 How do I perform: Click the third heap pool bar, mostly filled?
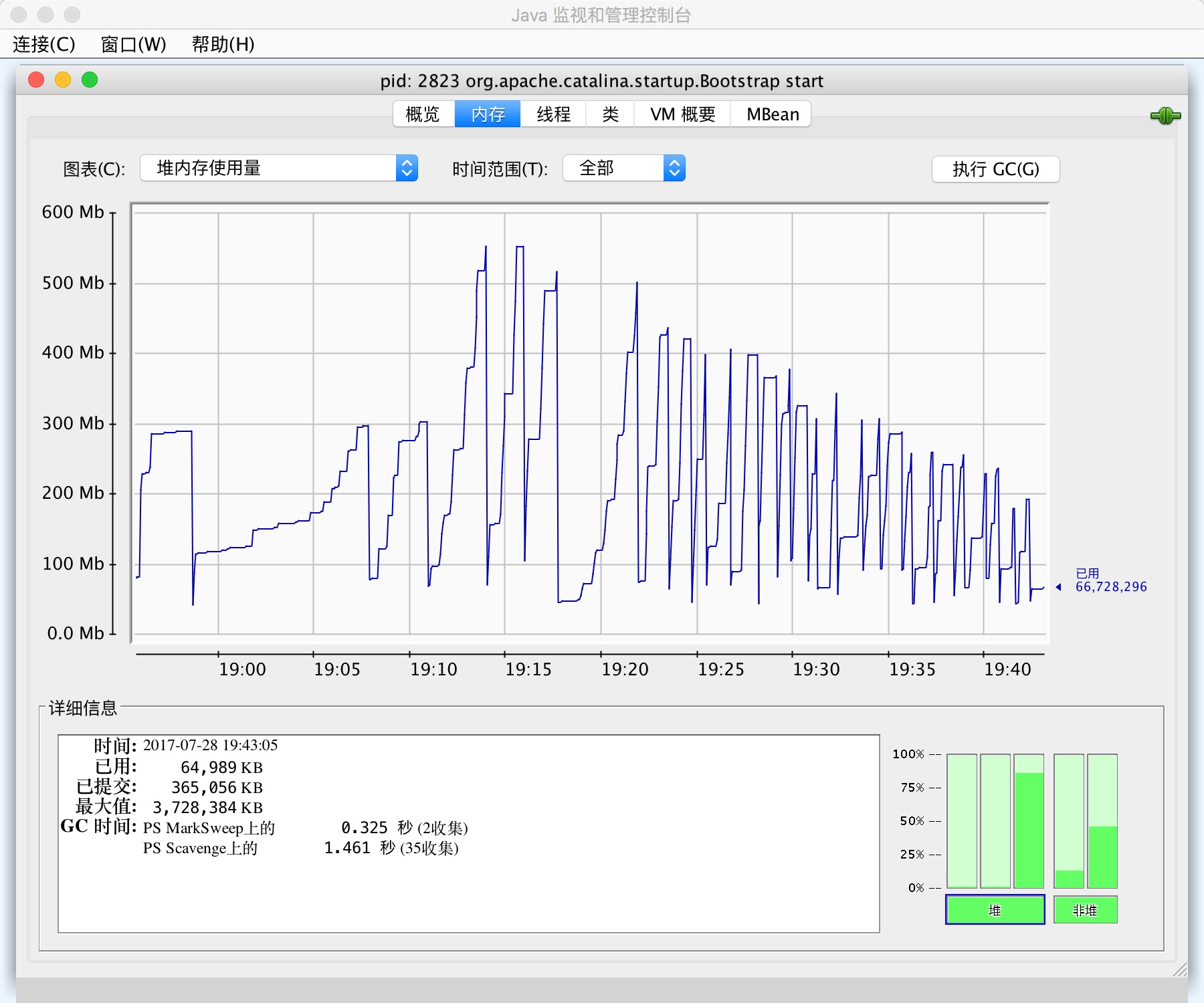pos(1029,821)
